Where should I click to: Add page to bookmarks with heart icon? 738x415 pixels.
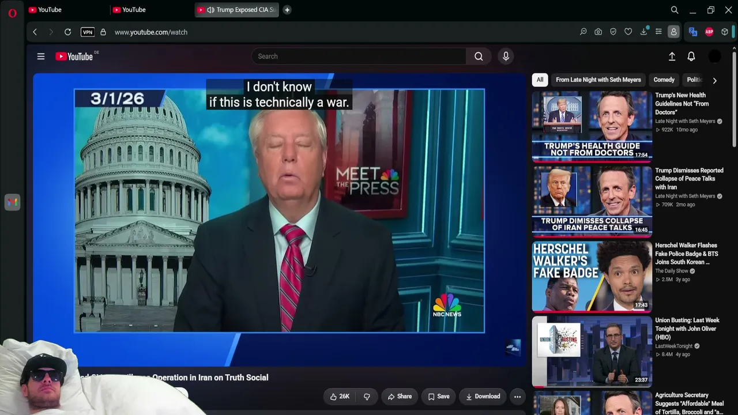(x=628, y=32)
